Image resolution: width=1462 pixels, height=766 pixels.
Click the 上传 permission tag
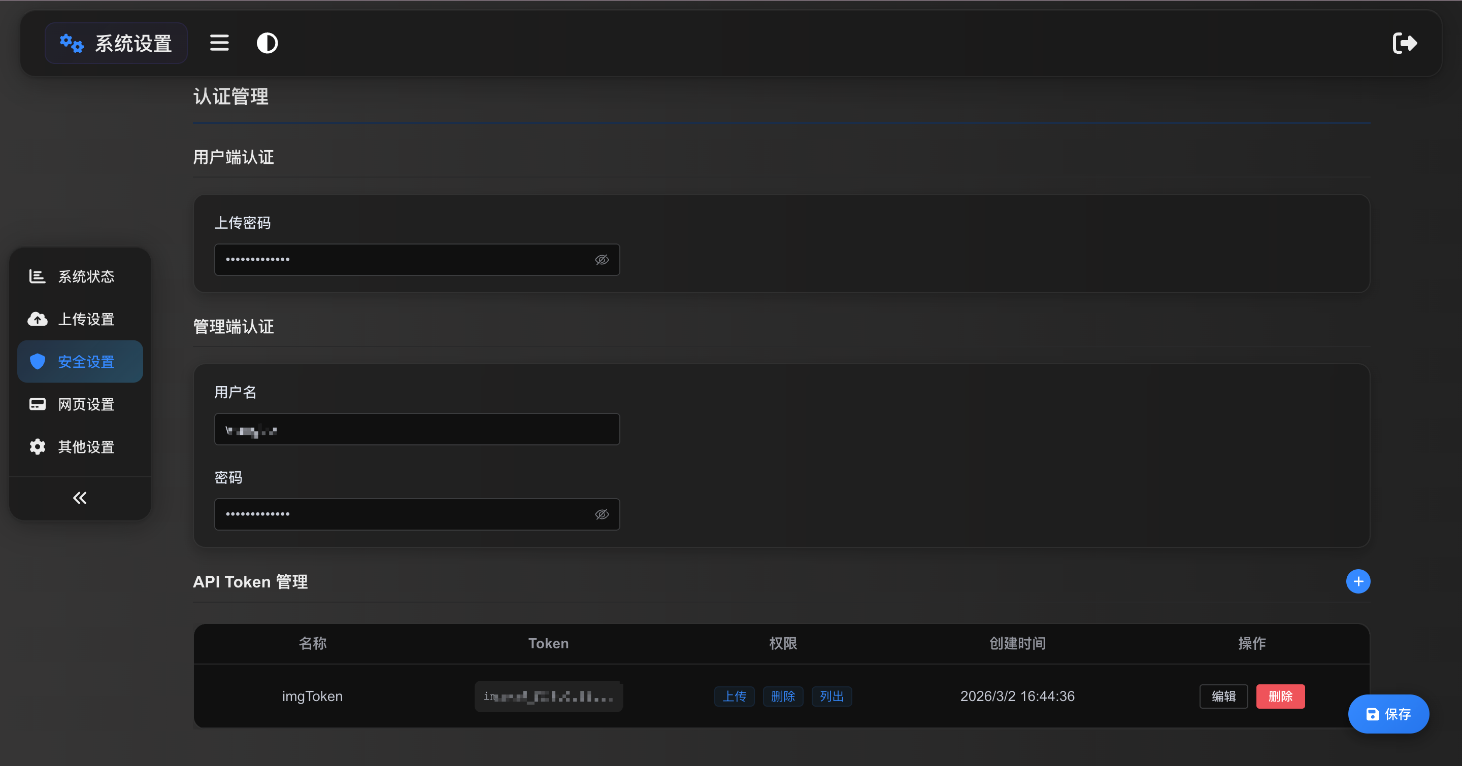(734, 697)
